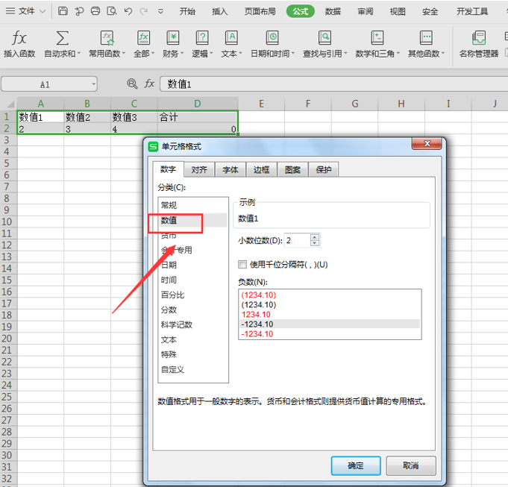Viewport: 508px width, 487px height.
Task: Open the 对齐 tab in the dialog
Action: (x=199, y=170)
